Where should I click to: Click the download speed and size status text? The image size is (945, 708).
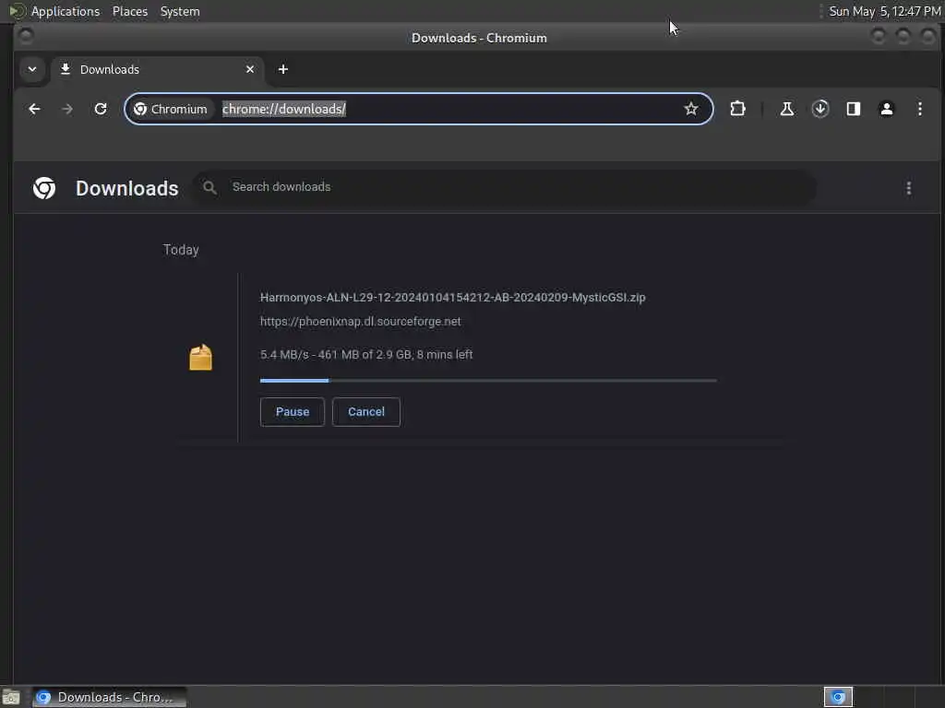click(x=366, y=355)
